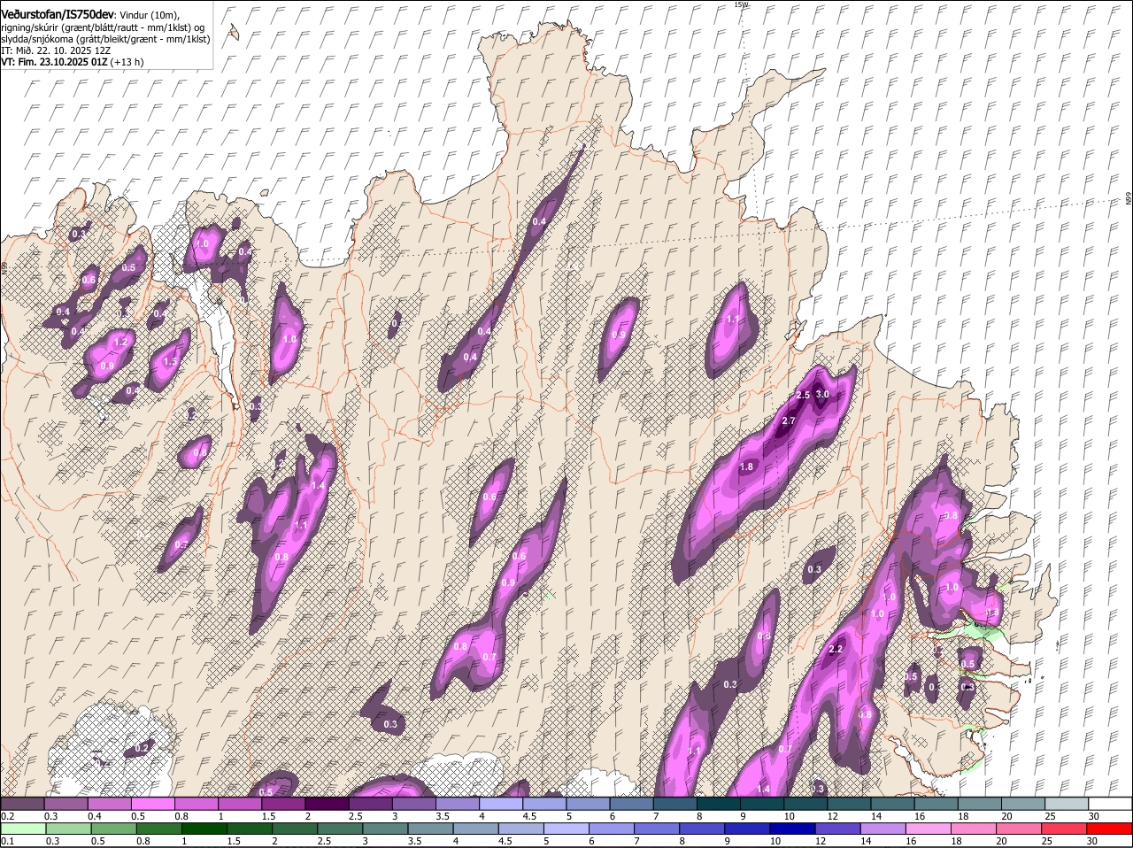Click the 'rigning/skúrir' description line
1133x848 pixels.
pos(104,27)
